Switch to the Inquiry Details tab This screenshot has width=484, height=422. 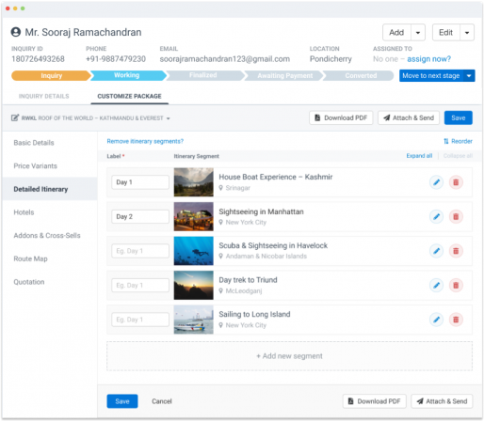(x=43, y=96)
